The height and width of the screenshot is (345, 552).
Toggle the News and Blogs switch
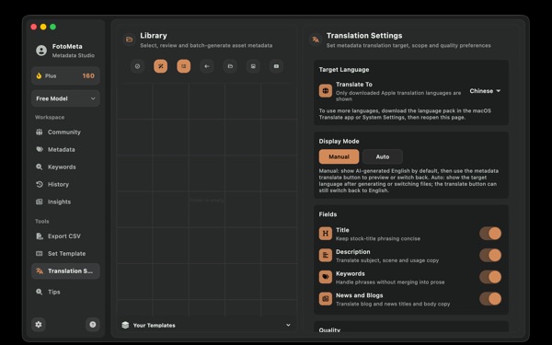(490, 299)
